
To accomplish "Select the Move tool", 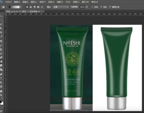I will tap(1, 16).
